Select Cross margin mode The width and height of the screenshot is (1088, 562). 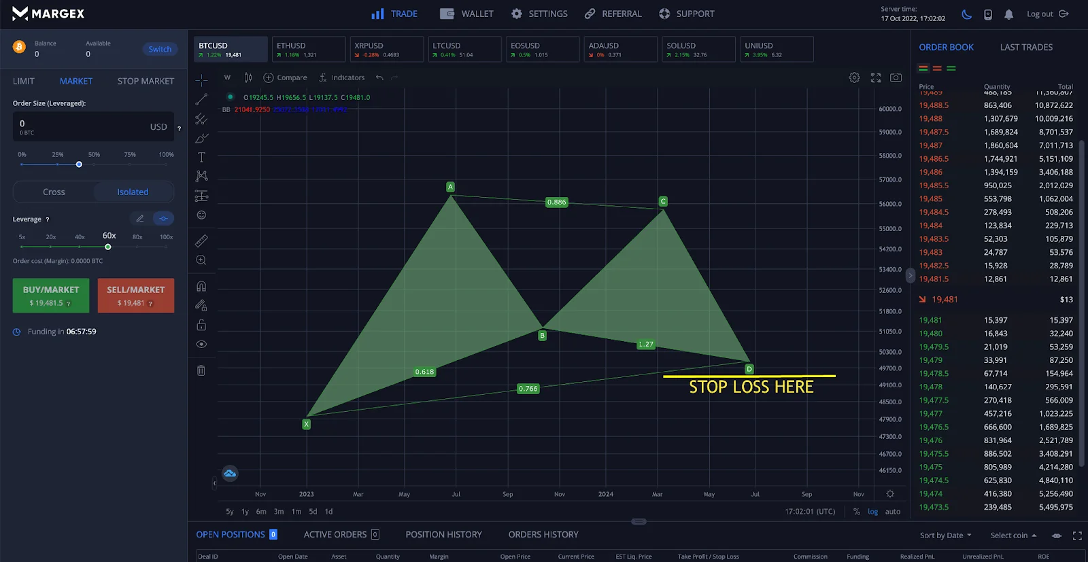[54, 192]
